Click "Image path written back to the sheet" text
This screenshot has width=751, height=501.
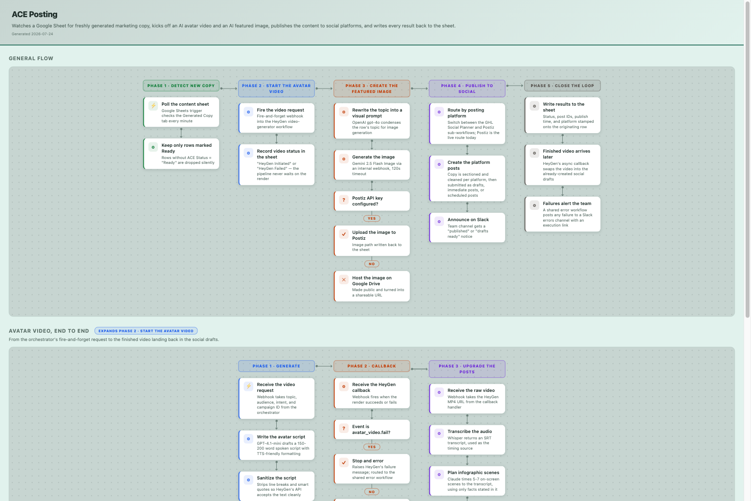click(377, 247)
